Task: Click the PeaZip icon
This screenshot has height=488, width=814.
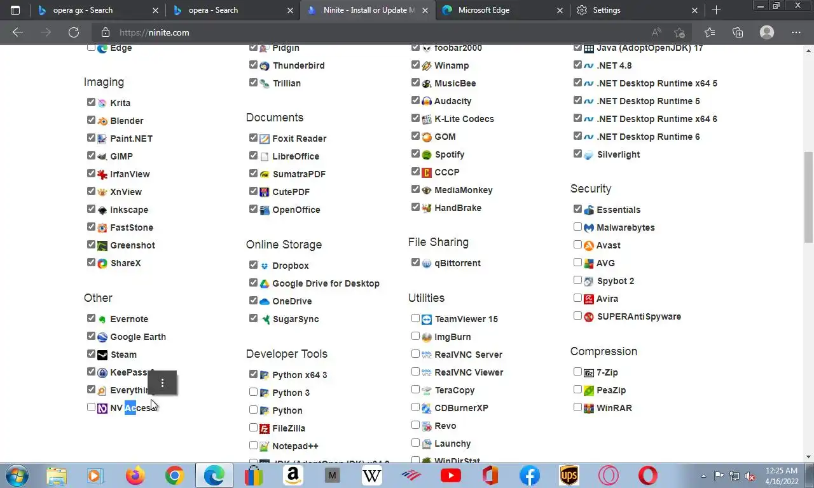Action: click(x=589, y=390)
